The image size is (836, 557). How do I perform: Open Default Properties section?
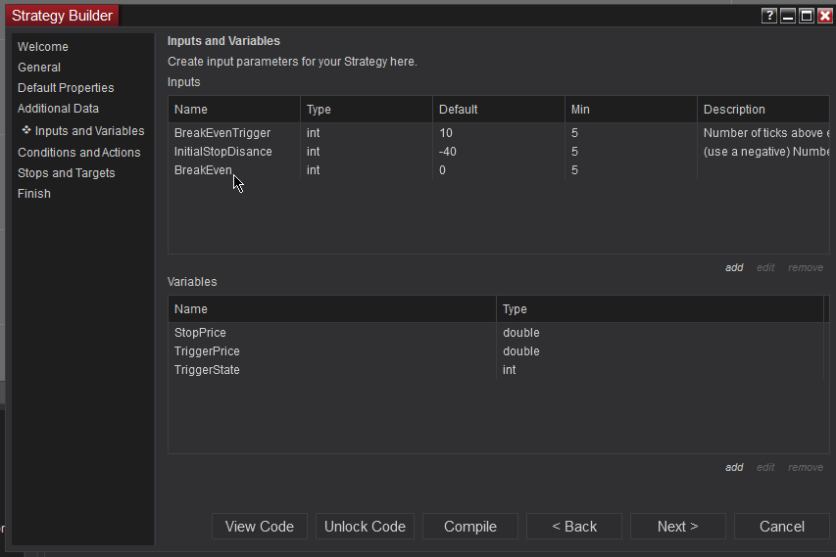[66, 88]
